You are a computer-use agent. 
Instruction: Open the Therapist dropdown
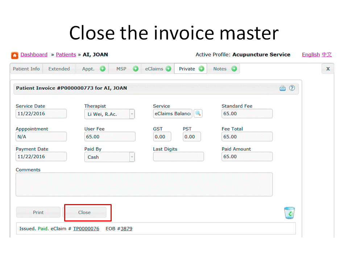click(132, 113)
